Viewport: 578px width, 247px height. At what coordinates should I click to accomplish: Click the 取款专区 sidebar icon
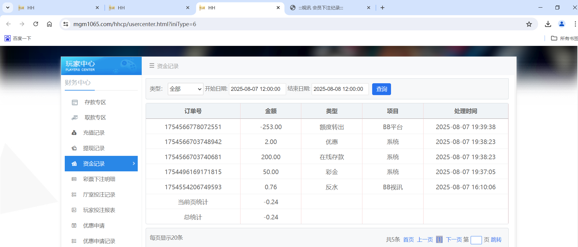click(x=75, y=118)
